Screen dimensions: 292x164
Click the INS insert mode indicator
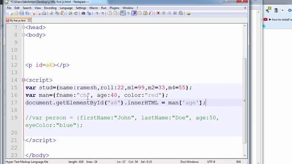238,162
